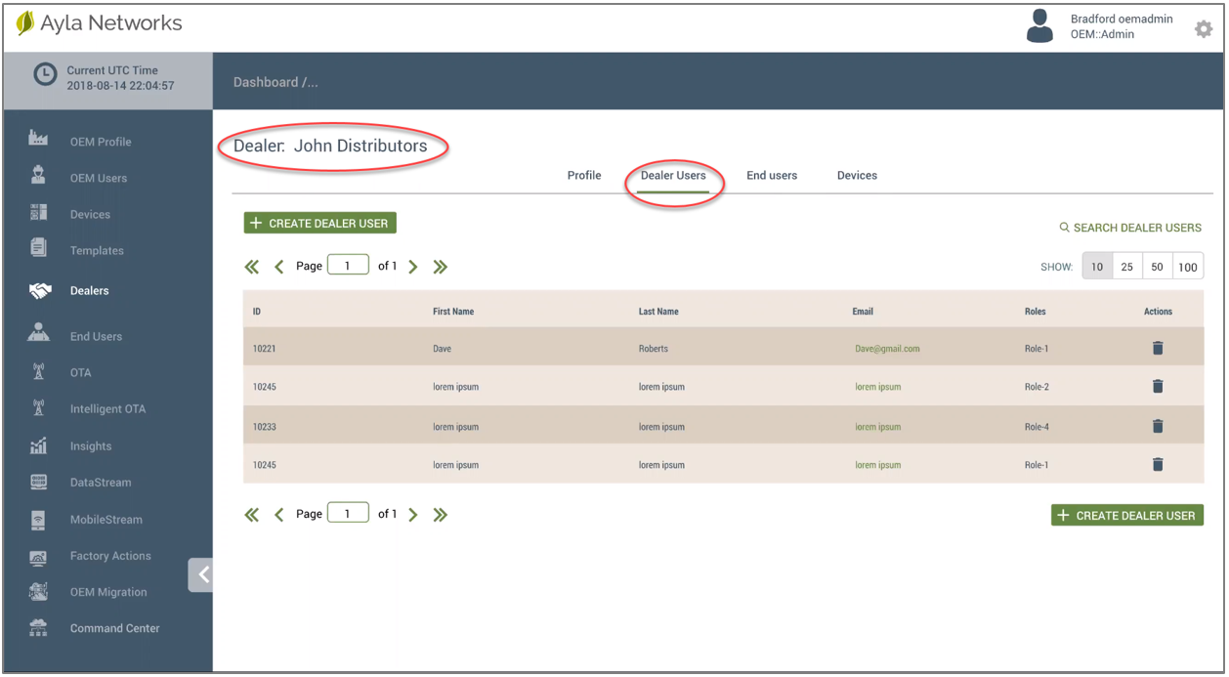Viewport: 1229px width, 677px height.
Task: Click the OEM Users icon
Action: pos(38,176)
